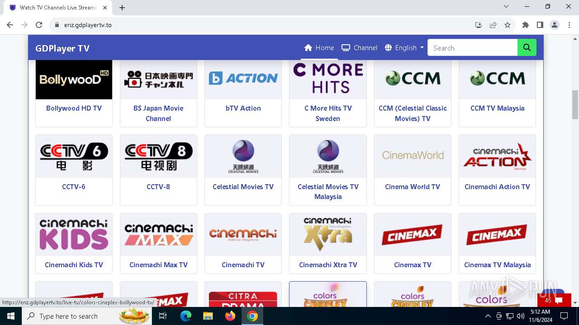Open bTV Action logo thumbnail
Screen dimensions: 579x325
[x=243, y=79]
